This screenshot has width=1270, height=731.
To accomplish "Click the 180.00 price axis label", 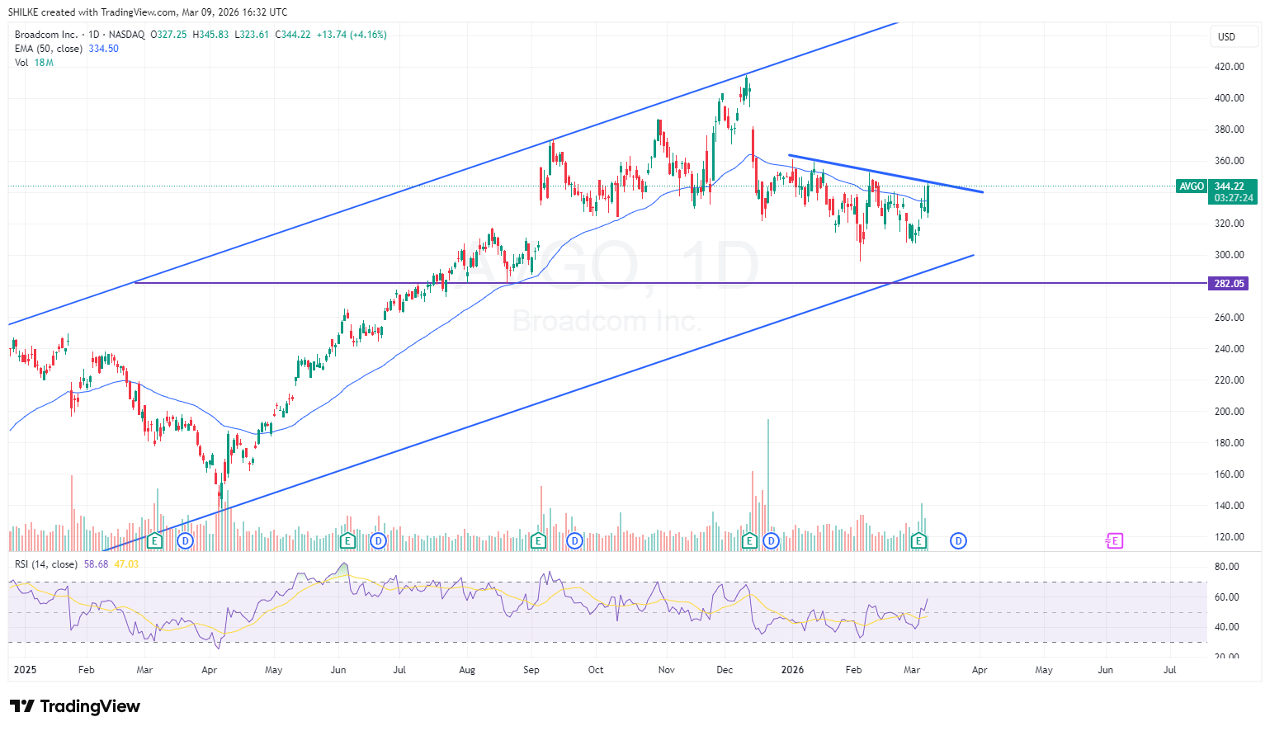I will pos(1230,443).
